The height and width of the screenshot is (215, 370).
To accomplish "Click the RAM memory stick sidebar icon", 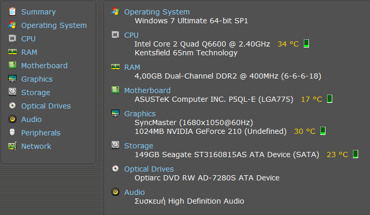I will pos(12,52).
